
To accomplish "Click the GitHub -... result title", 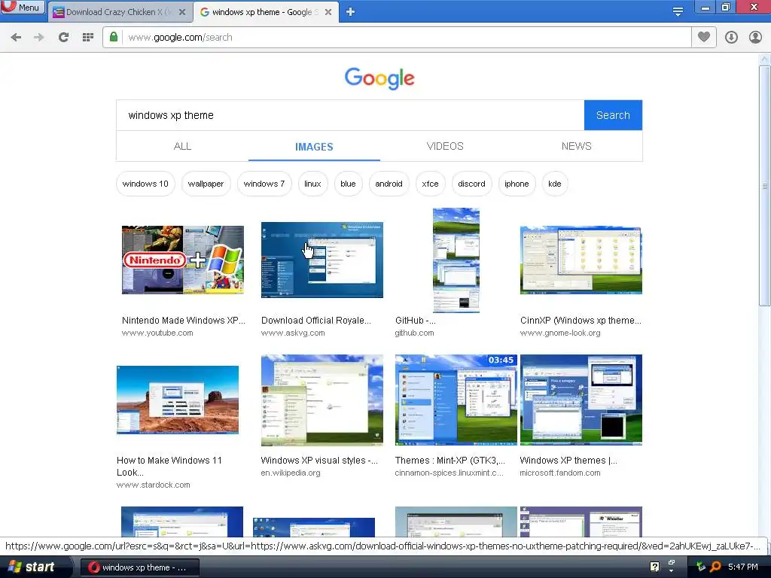I will [x=416, y=321].
